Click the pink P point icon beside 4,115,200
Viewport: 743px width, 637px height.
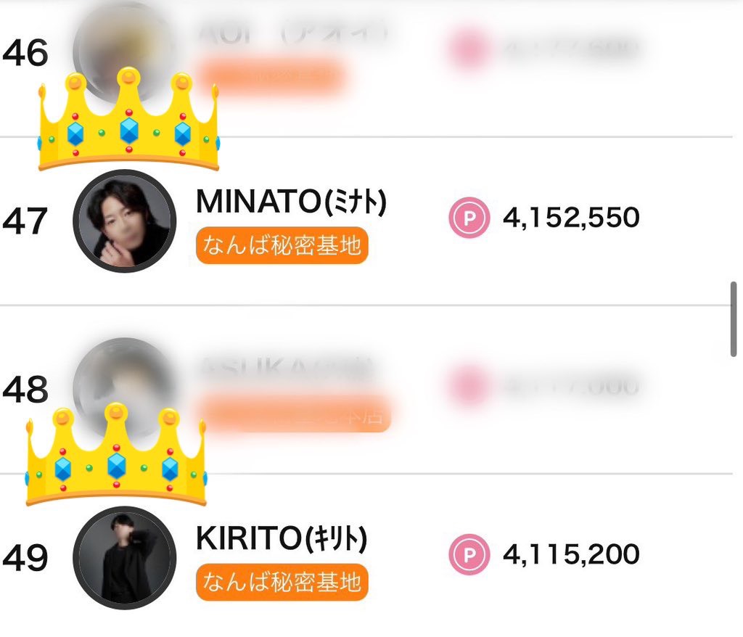point(469,556)
